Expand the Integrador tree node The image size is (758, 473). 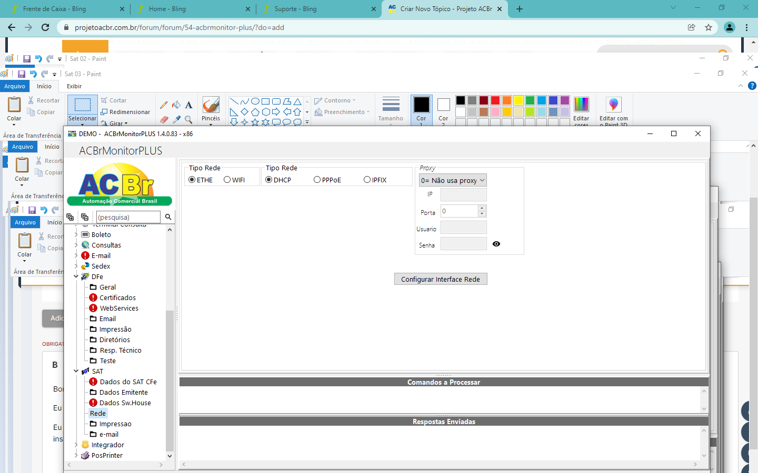[x=76, y=445]
